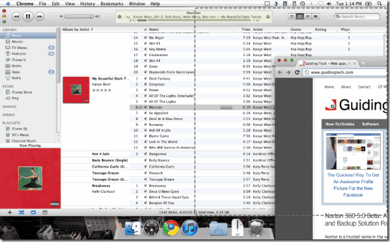Toggle the Now Playing artwork viewer
The image size is (390, 242).
pos(45,213)
